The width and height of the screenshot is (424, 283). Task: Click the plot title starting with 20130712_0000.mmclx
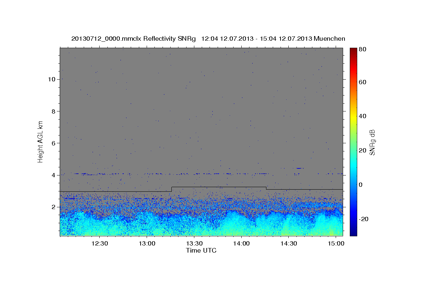pyautogui.click(x=208, y=39)
